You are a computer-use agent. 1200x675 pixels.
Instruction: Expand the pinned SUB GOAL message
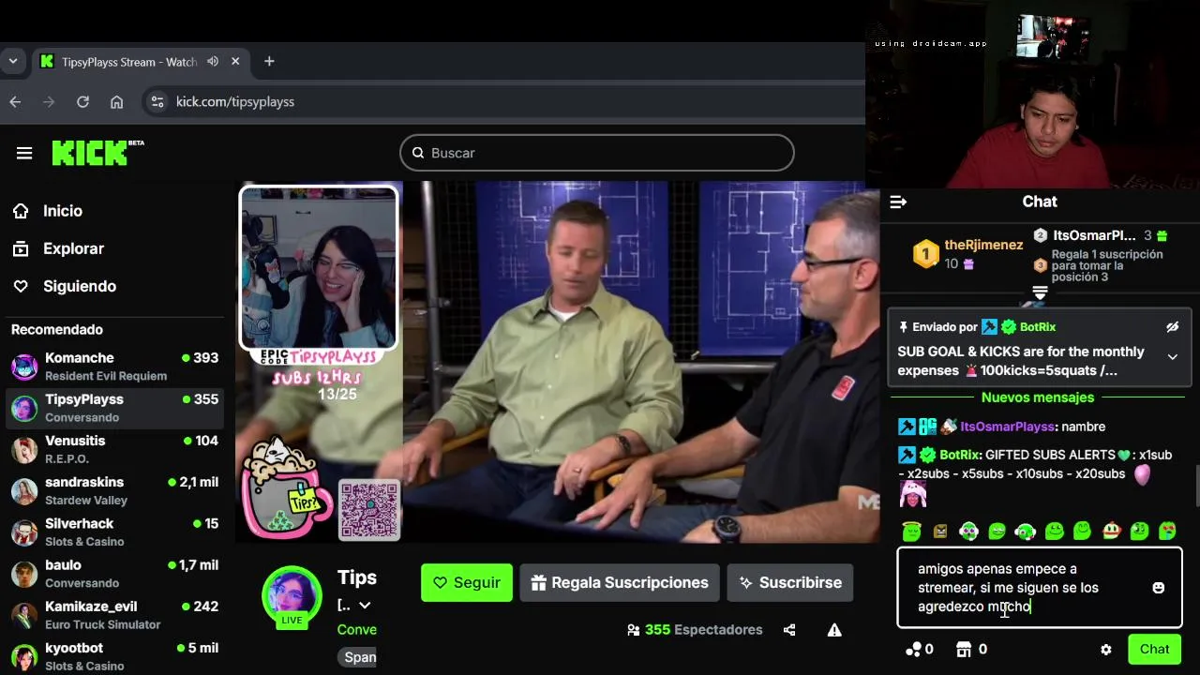(1172, 357)
